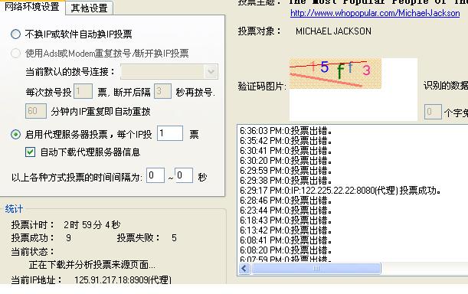The image size is (468, 294).
Task: Toggle 自动下载代理服务器信息 checkbox
Action: [x=30, y=152]
